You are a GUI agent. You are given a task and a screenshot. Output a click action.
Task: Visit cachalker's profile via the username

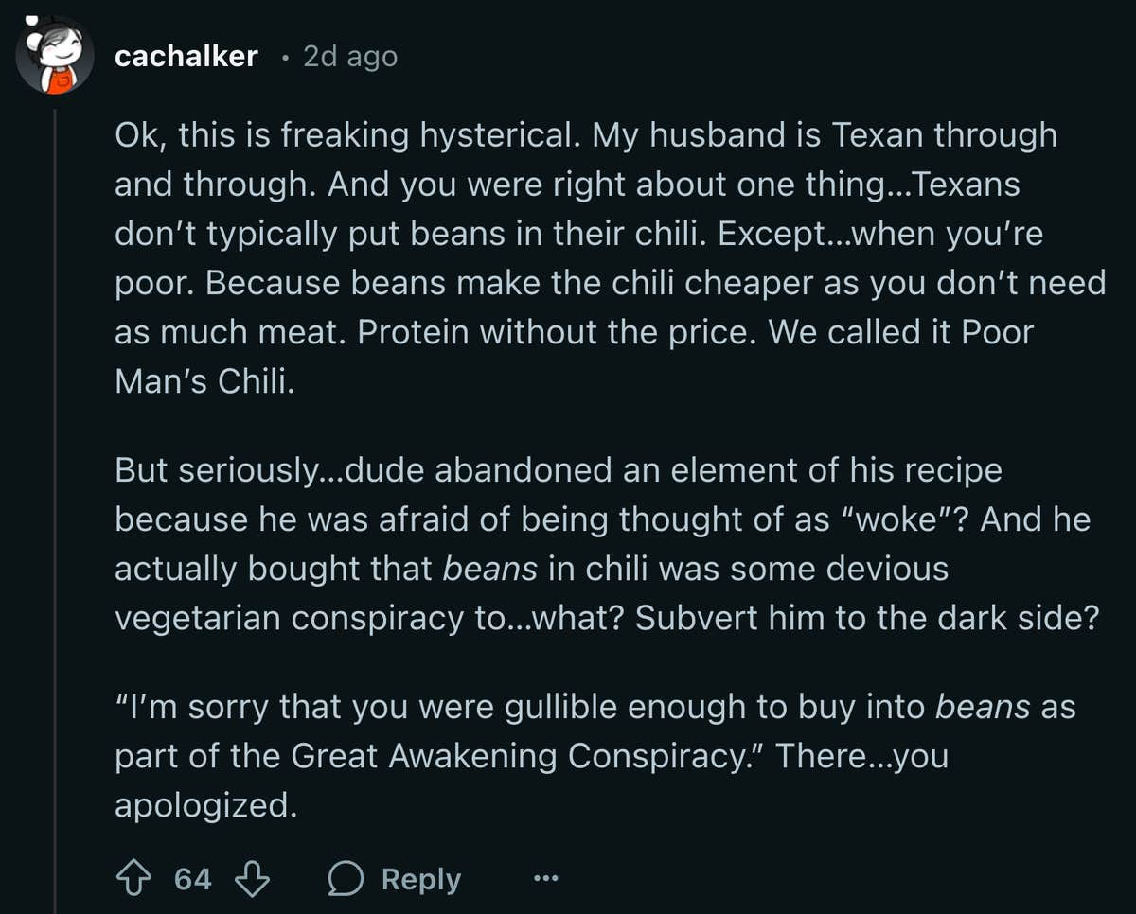[x=186, y=55]
